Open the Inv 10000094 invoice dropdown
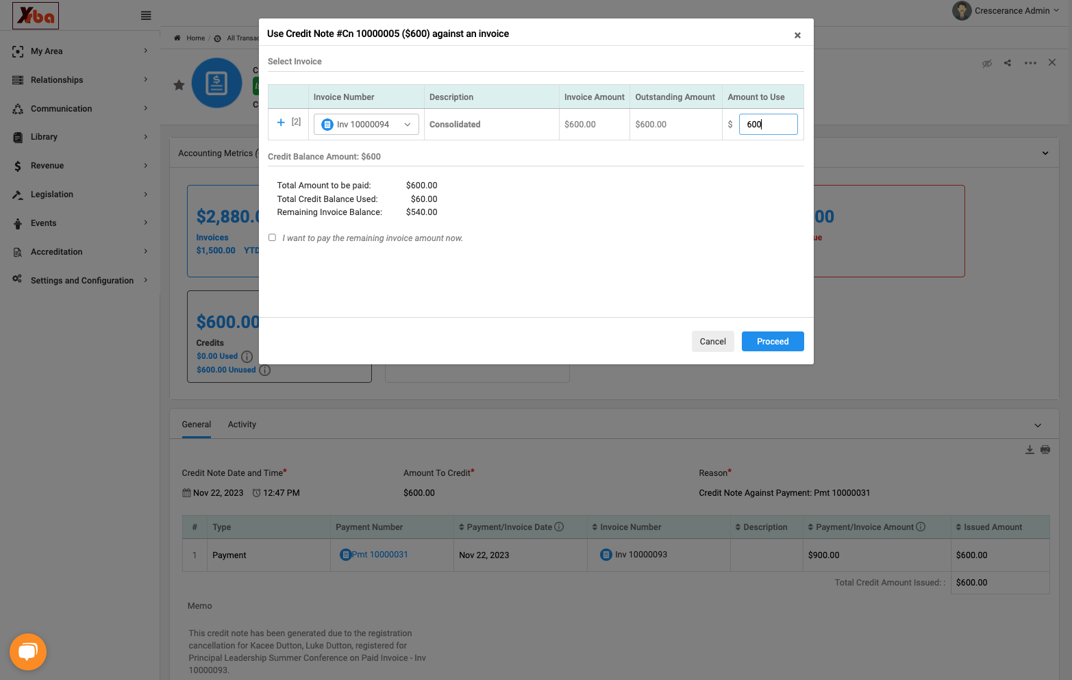 [x=366, y=125]
